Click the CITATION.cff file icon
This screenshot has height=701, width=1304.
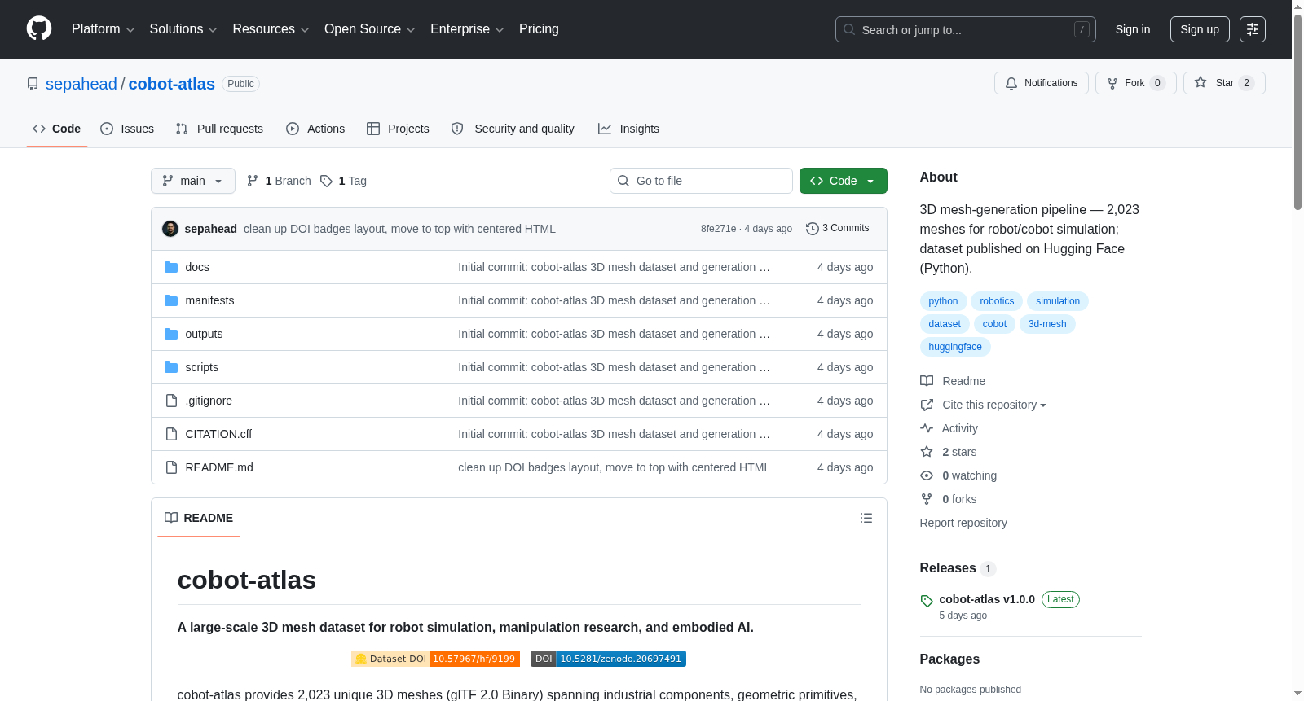coord(171,434)
